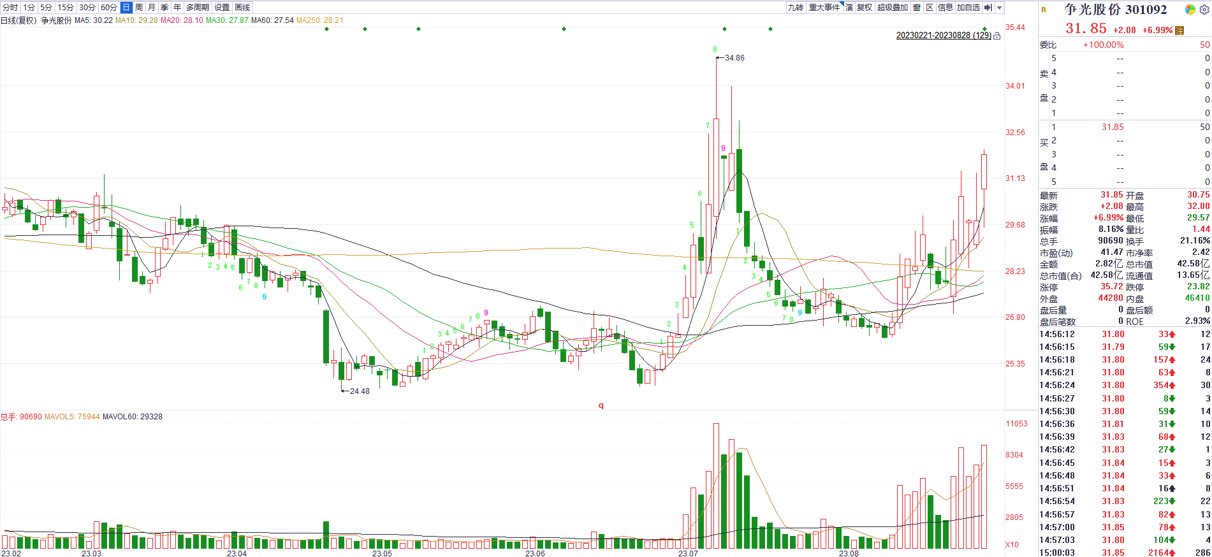This screenshot has width=1212, height=557.
Task: Click the 买1 bid price 31.85
Action: point(1113,127)
